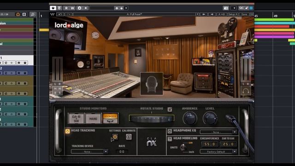Click the A→B copy button
Image resolution: width=295 pixels, height=166 pixels.
pyautogui.click(x=222, y=14)
